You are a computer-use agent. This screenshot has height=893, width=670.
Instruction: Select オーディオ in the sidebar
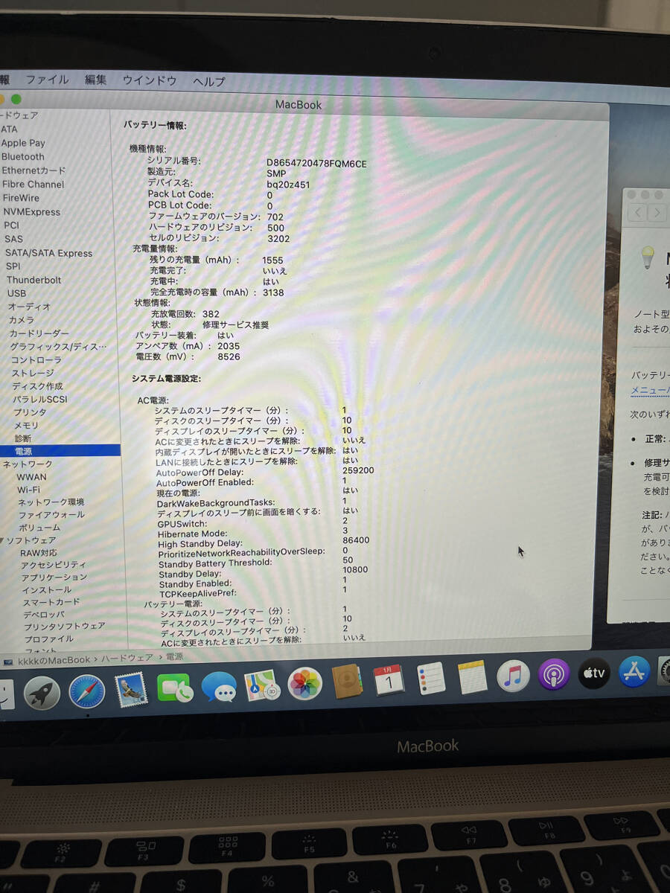(x=29, y=307)
